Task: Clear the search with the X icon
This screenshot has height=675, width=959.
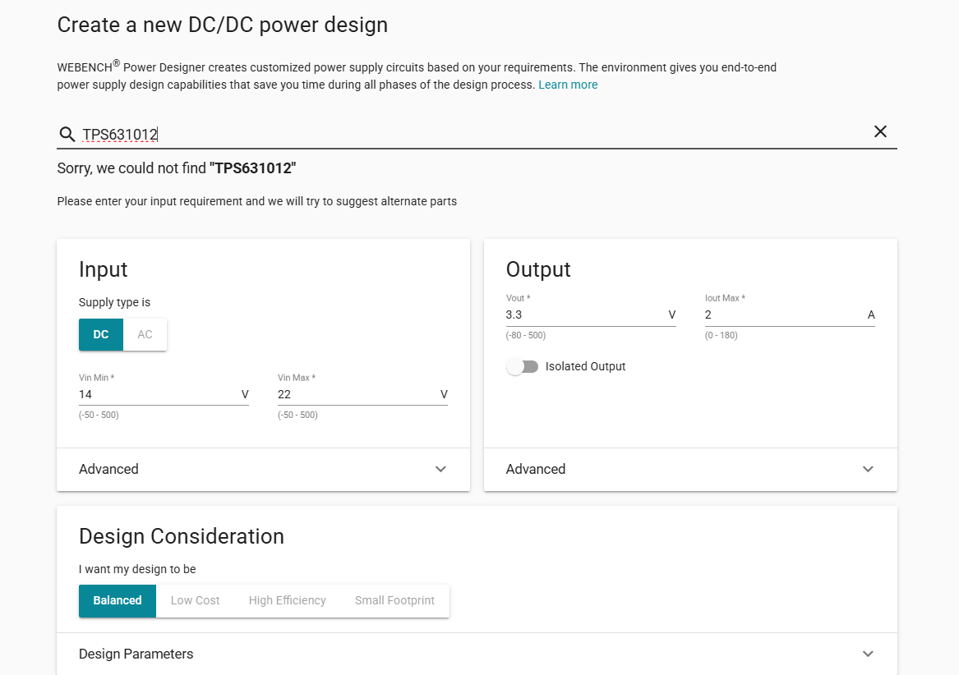Action: pyautogui.click(x=880, y=131)
